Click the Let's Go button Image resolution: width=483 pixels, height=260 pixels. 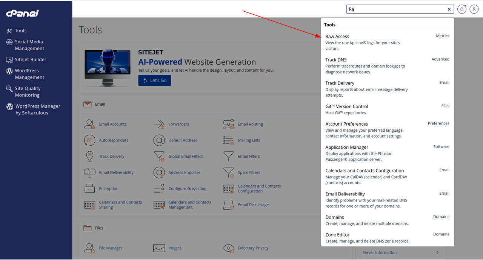(155, 80)
